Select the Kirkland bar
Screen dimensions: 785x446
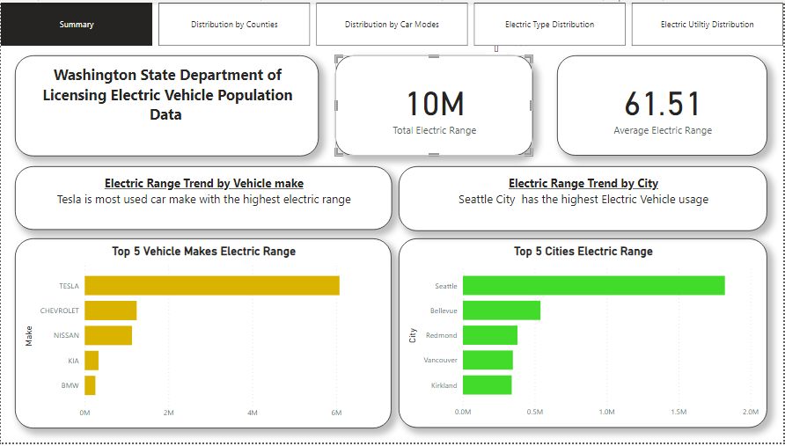click(487, 385)
